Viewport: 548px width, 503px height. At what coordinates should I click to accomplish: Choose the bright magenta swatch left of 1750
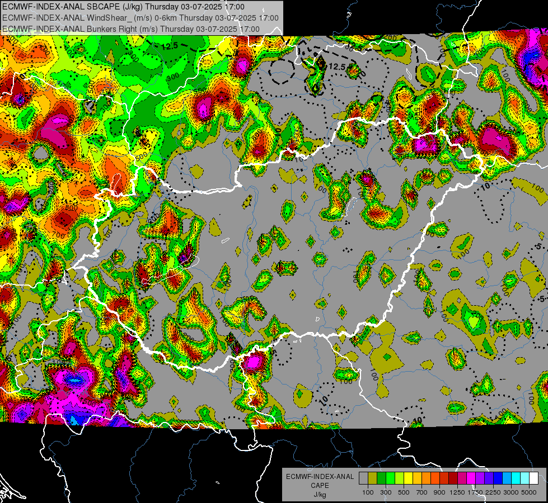(x=471, y=478)
